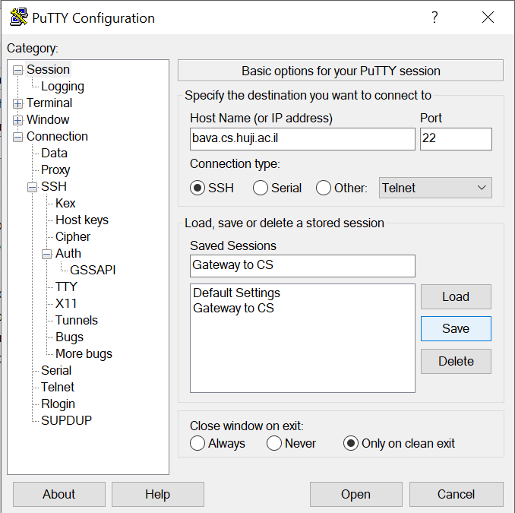This screenshot has height=513, width=515.
Task: Open the Tunnels settings category
Action: coord(76,320)
